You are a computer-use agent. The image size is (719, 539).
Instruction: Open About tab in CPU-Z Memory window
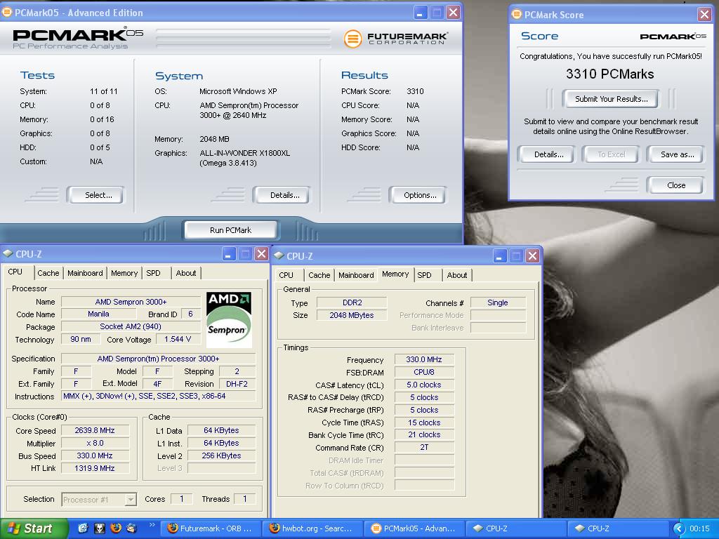pos(456,275)
